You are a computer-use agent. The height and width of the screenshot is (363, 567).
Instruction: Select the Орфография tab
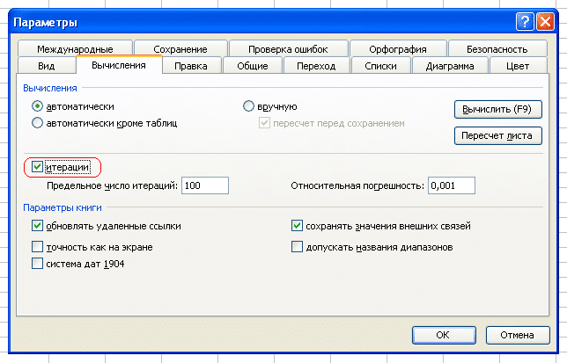398,49
